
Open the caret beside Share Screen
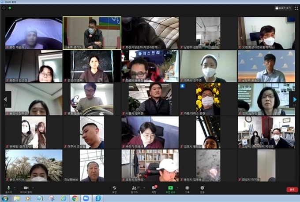click(x=177, y=188)
